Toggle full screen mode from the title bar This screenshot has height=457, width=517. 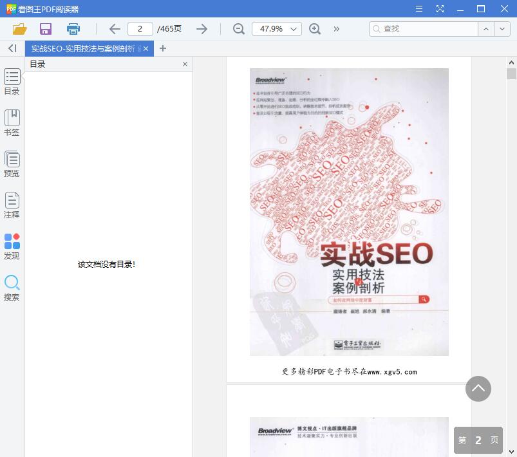coord(440,8)
